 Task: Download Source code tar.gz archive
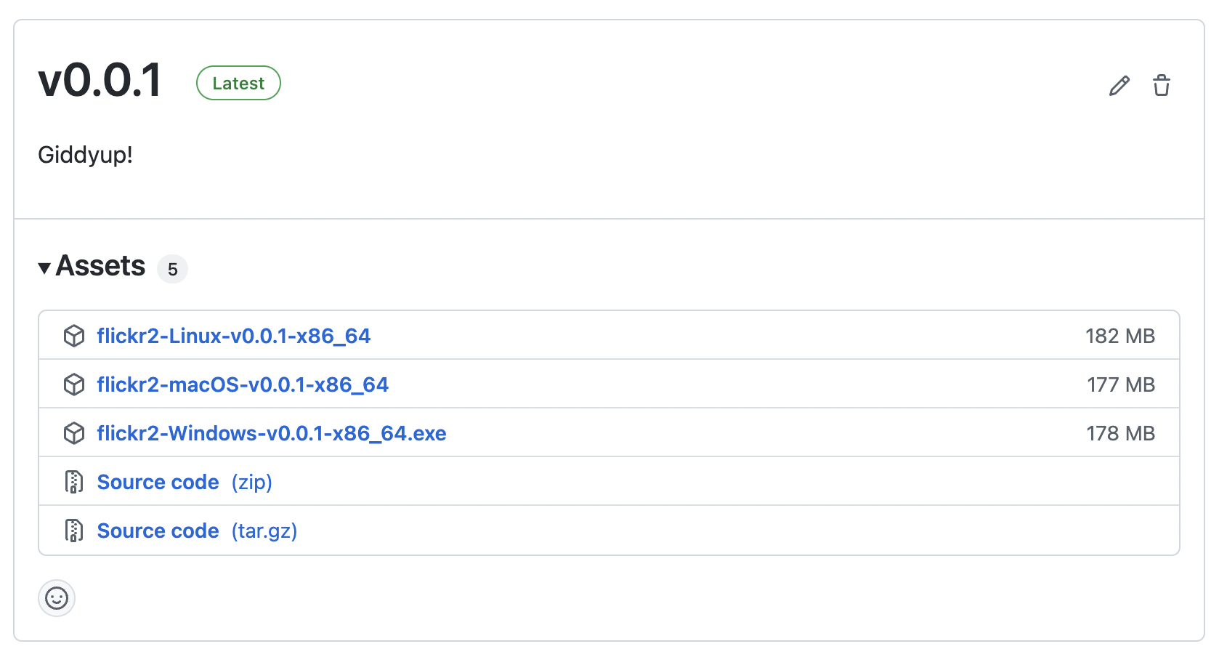(x=158, y=531)
